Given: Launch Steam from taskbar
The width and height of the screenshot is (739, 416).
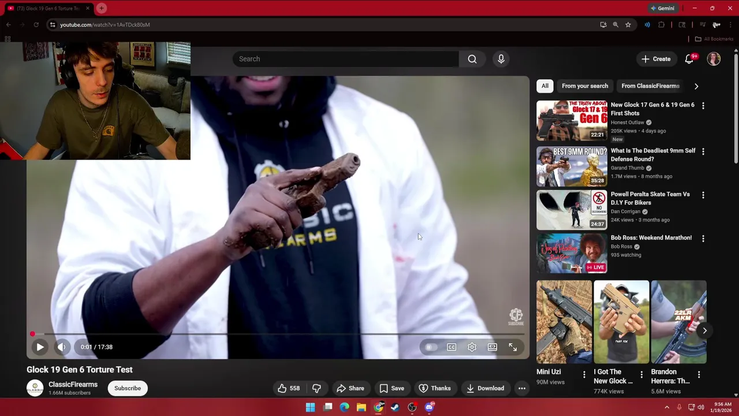Looking at the screenshot, I should tap(395, 407).
